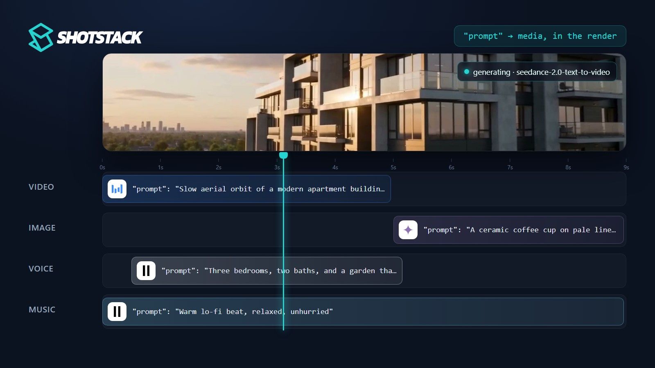
Task: Jump to the 6s mark on the ruler
Action: point(452,167)
